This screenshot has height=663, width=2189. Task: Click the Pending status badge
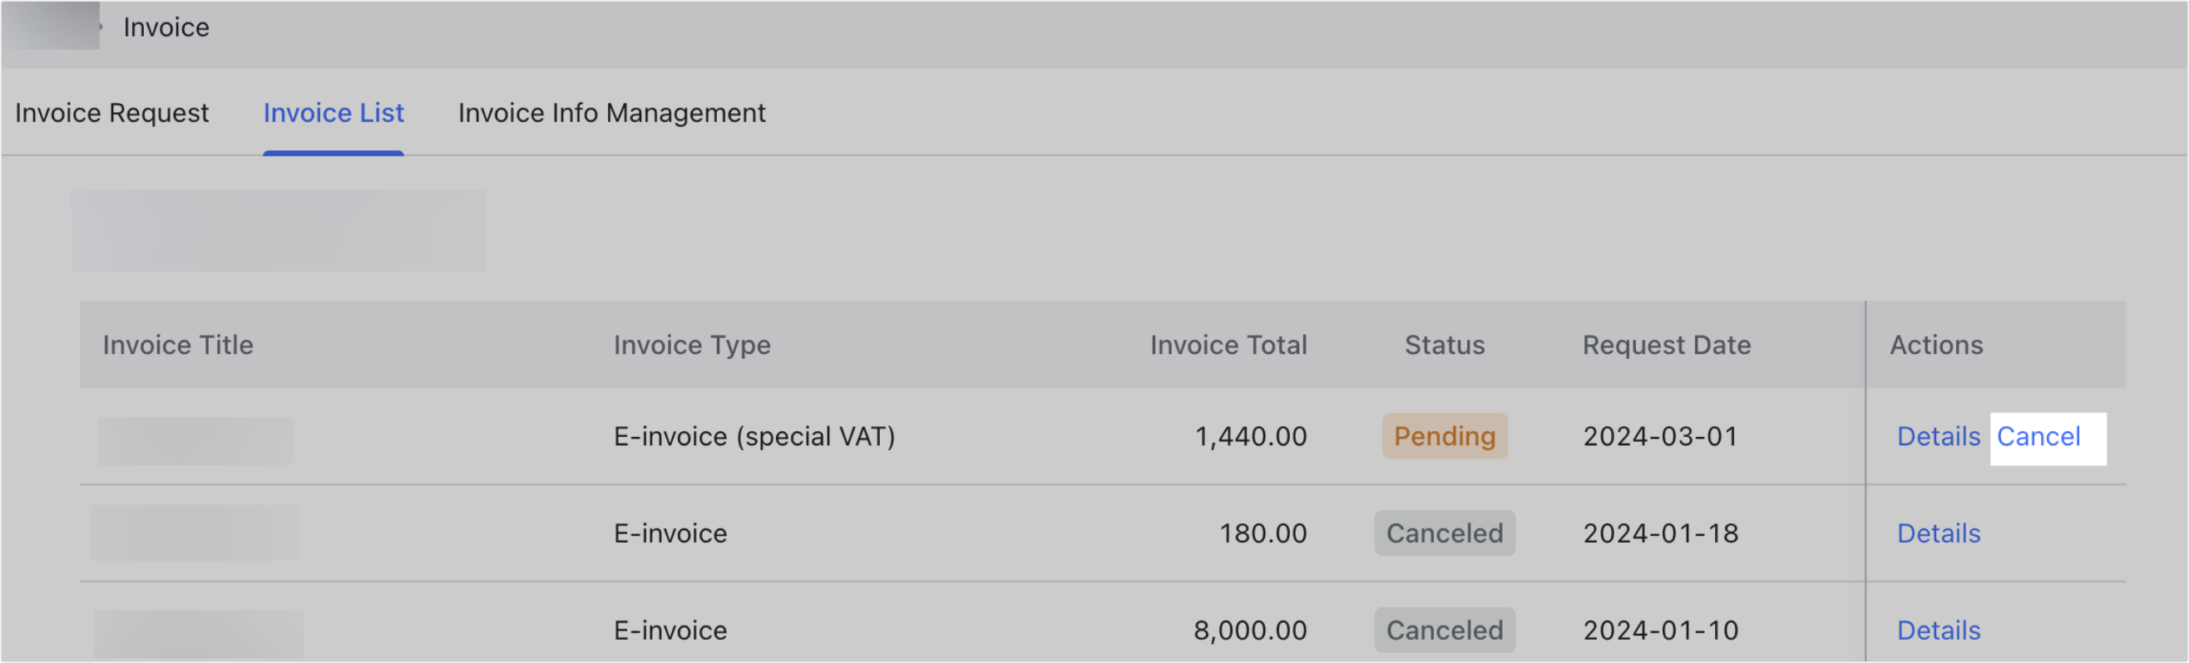point(1445,436)
